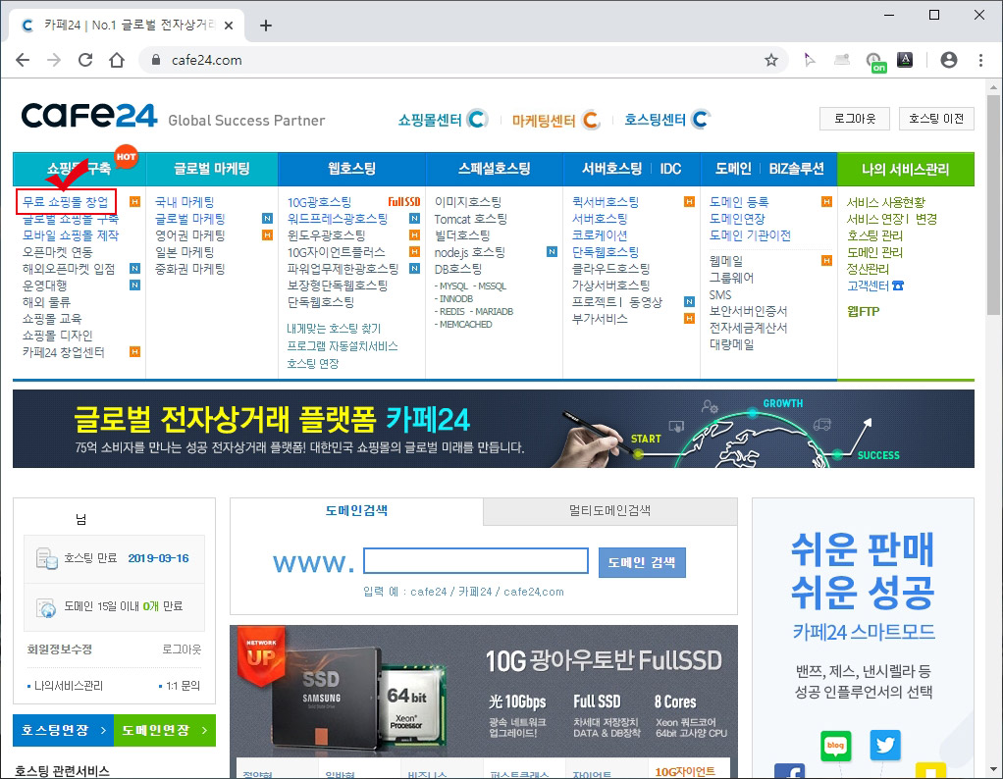Open 쇼핑몰센터 at the top

443,120
